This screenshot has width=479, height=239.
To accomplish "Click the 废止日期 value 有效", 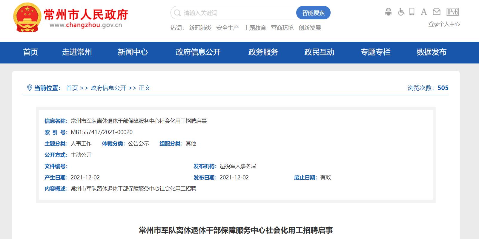I will coord(326,178).
